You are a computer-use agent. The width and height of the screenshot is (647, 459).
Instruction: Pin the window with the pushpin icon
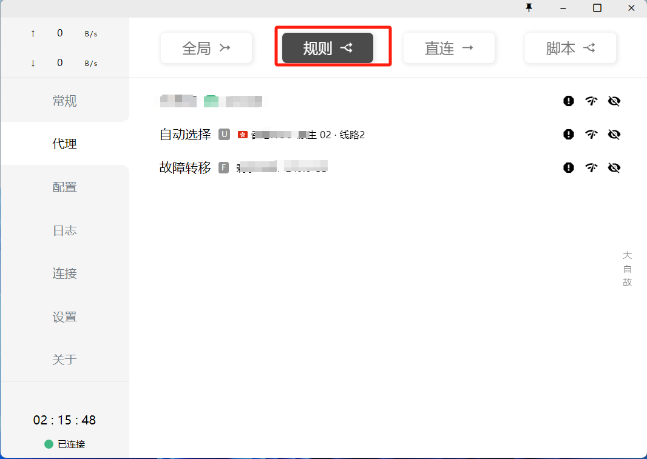point(529,8)
